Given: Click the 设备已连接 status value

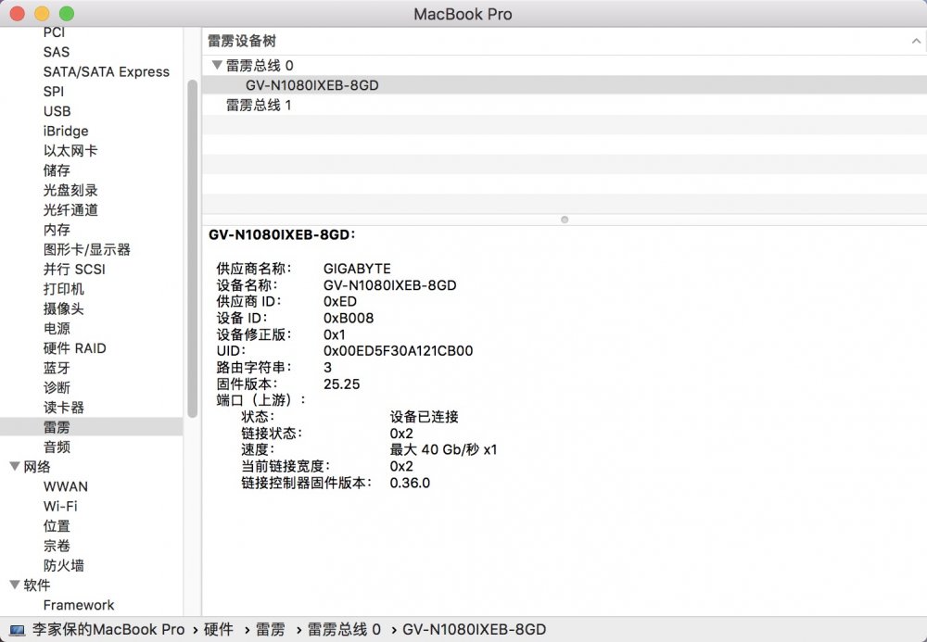Looking at the screenshot, I should point(425,417).
